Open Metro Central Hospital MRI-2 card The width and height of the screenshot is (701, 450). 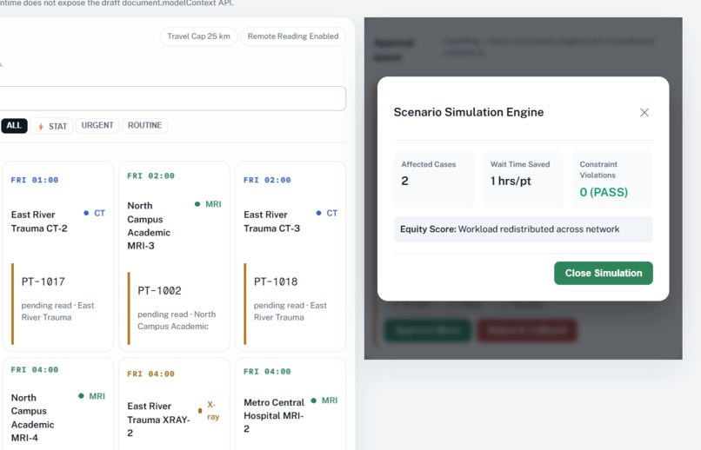pos(290,404)
